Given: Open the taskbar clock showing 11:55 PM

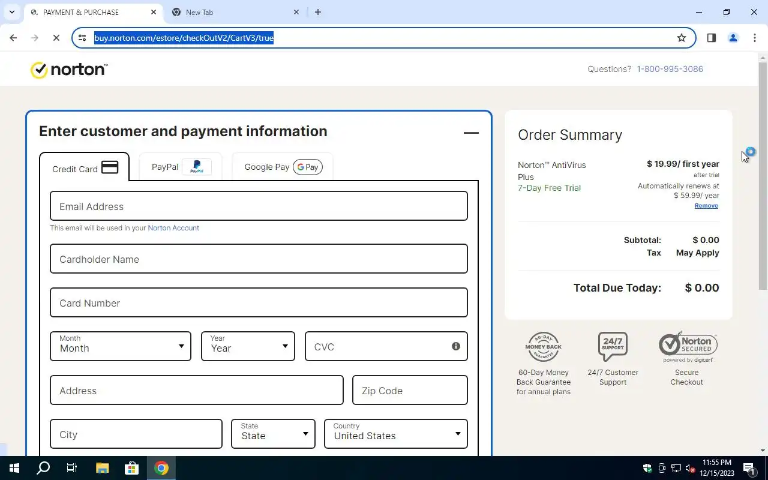Looking at the screenshot, I should (x=717, y=468).
